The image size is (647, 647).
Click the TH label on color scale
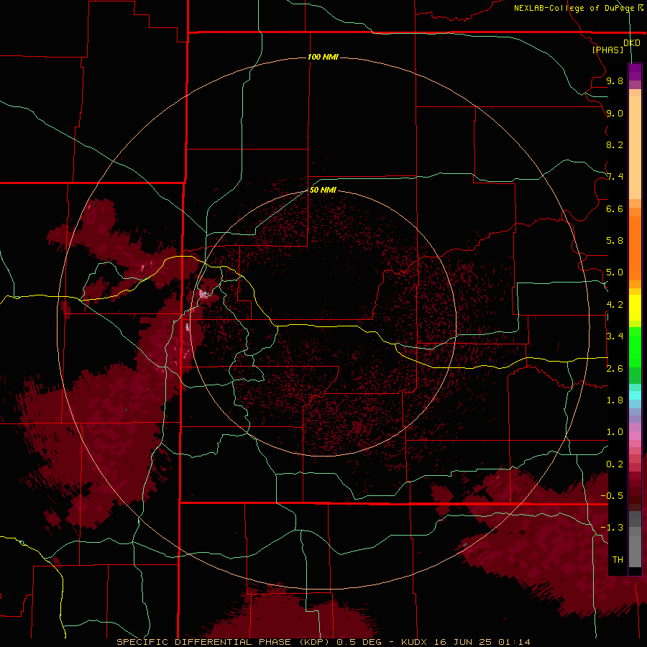click(618, 560)
